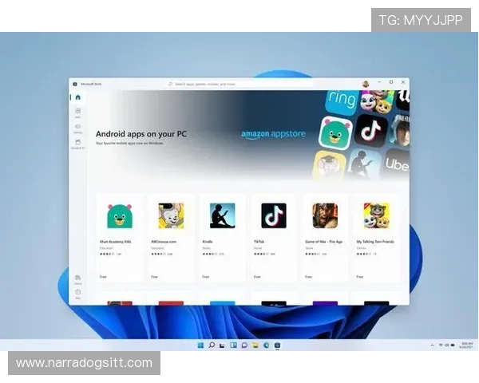
Task: Select the Kindle app card
Action: [222, 236]
